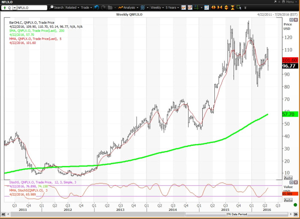Open the Menu dropdown in the title bar
Image resolution: width=300 pixels, height=219 pixels.
pos(291,2)
